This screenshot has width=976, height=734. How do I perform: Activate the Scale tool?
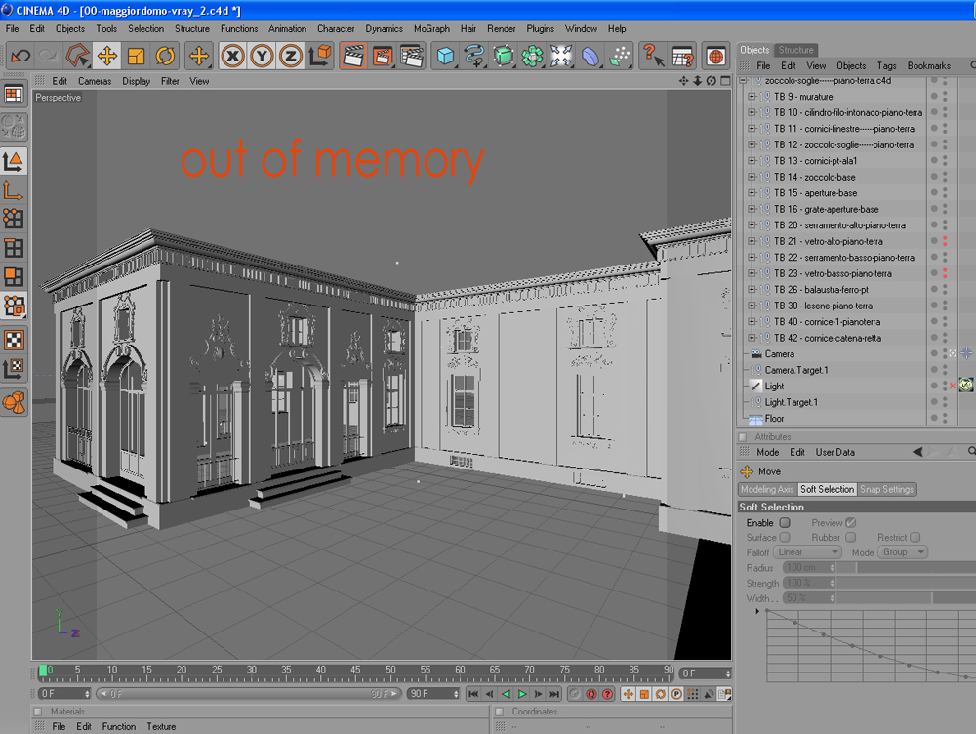pyautogui.click(x=136, y=56)
